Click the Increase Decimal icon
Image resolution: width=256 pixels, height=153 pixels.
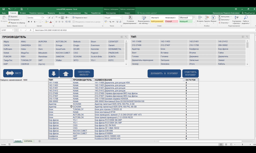(117, 22)
